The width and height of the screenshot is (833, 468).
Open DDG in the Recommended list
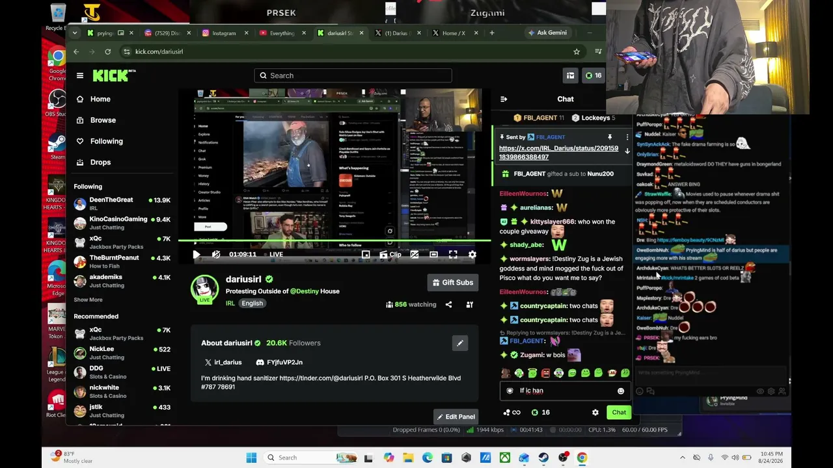122,372
